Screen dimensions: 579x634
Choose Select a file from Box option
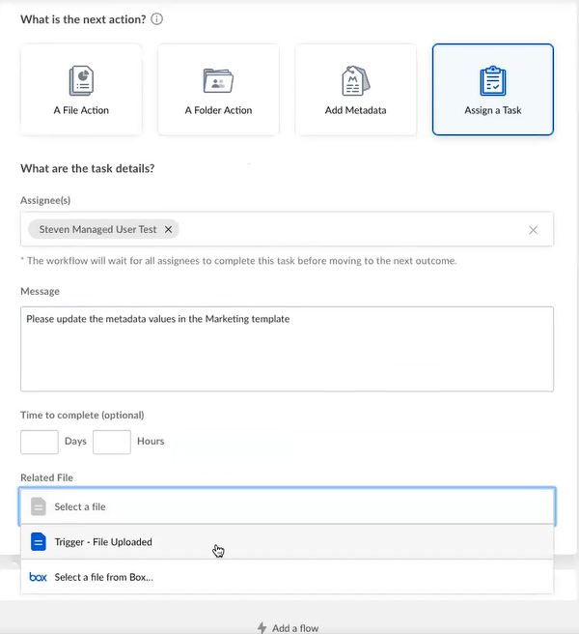point(287,577)
